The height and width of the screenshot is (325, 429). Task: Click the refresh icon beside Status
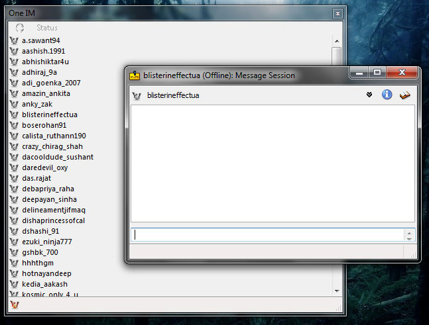coord(20,28)
